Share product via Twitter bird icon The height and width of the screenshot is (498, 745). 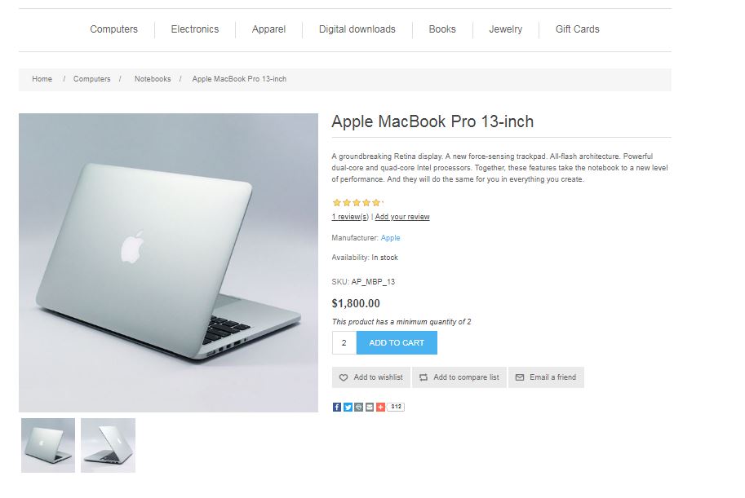coord(348,407)
